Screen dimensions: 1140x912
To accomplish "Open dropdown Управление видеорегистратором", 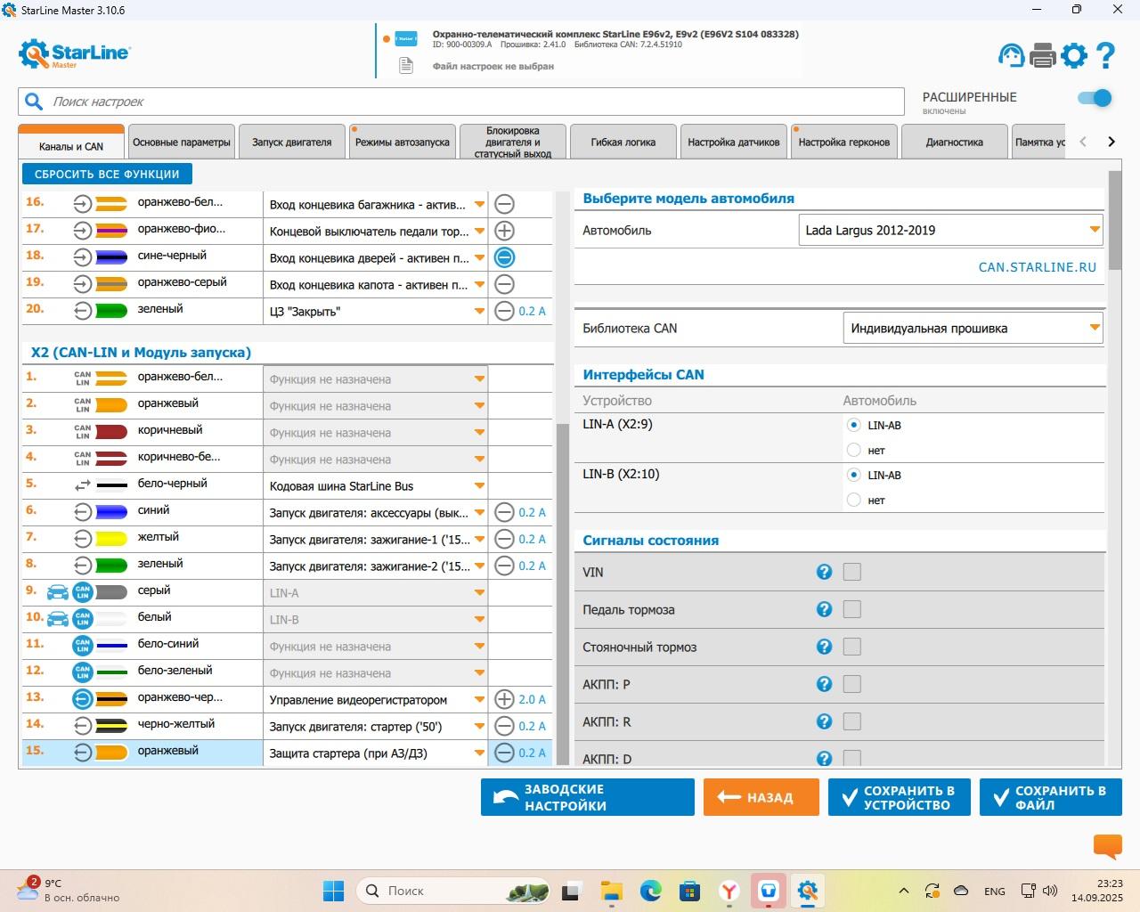I will click(x=375, y=700).
